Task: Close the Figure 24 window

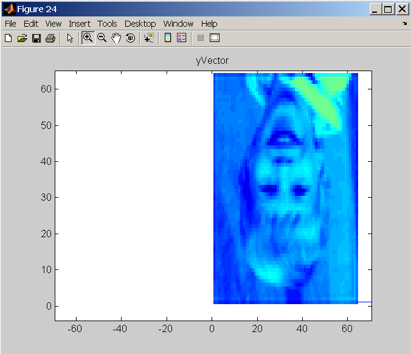Action: click(402, 9)
